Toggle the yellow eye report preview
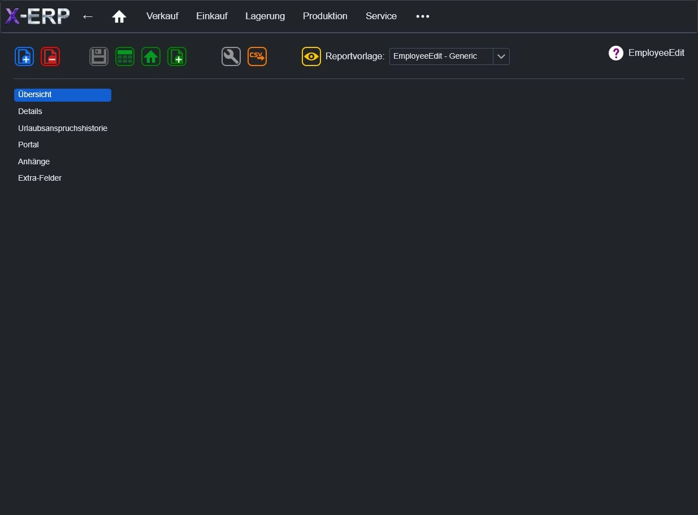The image size is (698, 515). point(311,56)
